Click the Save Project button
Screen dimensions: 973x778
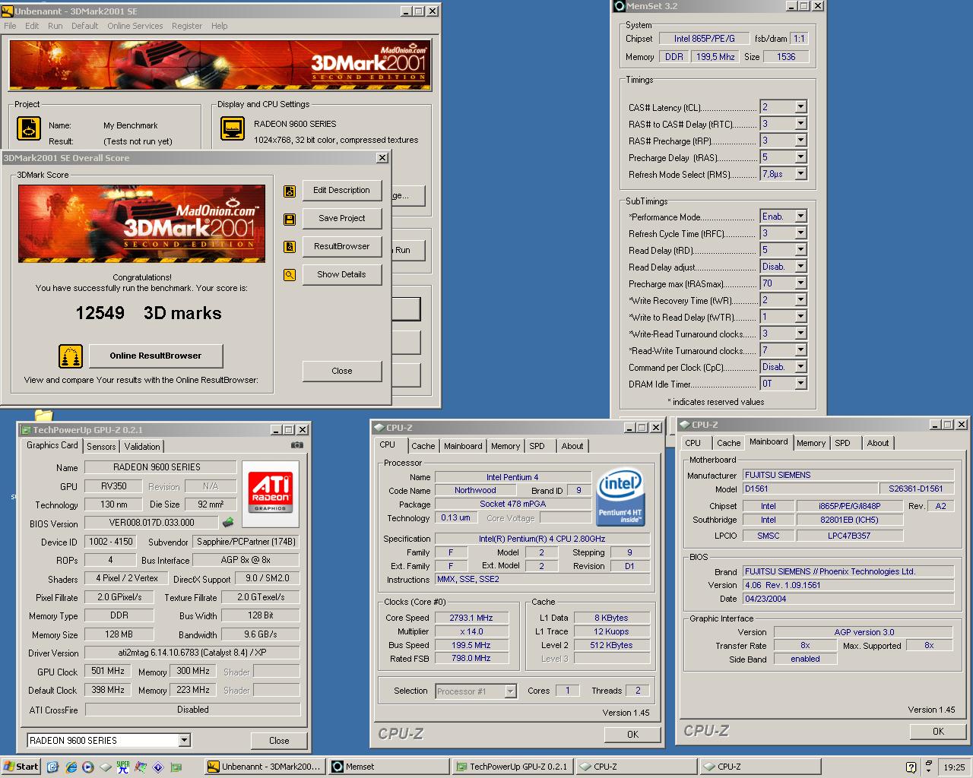(x=341, y=219)
